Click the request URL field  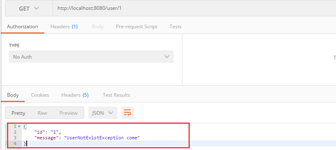tap(194, 9)
